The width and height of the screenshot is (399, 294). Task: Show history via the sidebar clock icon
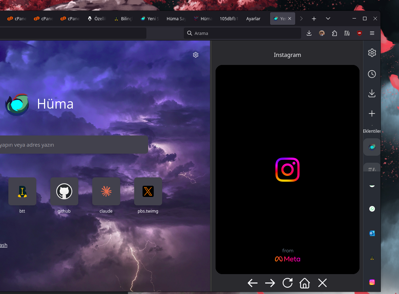(372, 74)
